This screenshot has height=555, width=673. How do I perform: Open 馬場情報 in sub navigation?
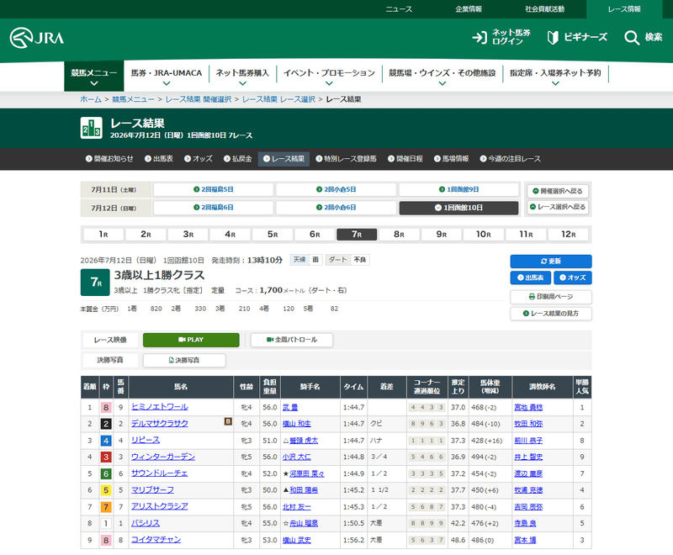(451, 159)
